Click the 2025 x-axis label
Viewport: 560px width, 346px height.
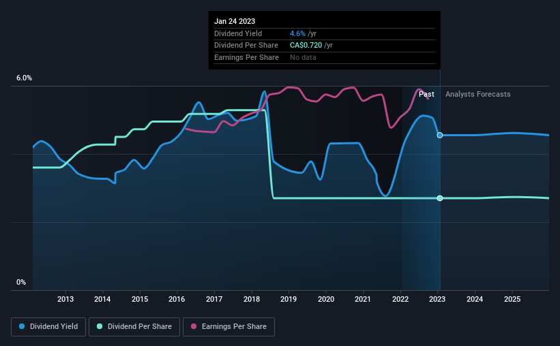(512, 299)
